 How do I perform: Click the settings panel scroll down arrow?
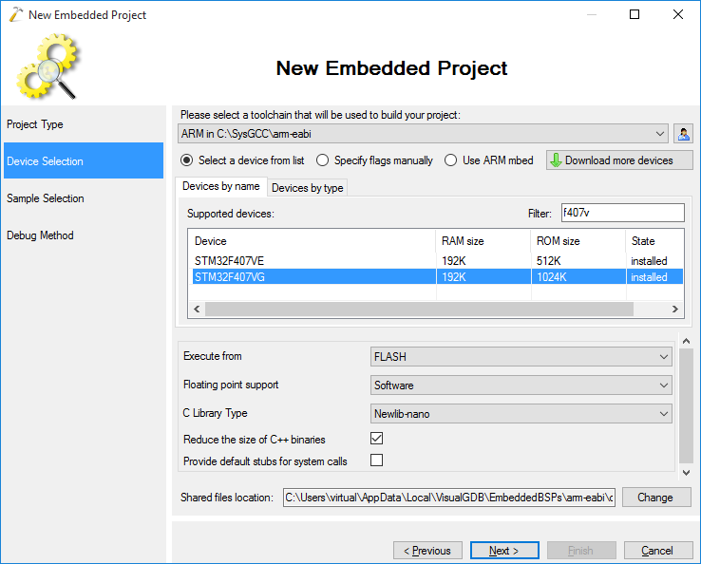point(686,473)
